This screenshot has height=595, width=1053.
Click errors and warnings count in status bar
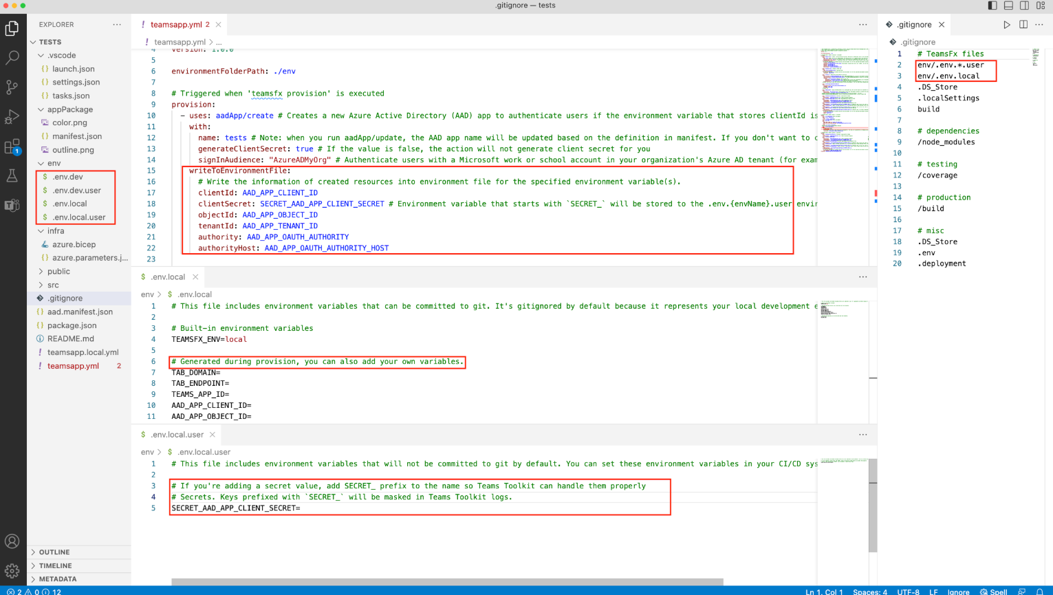coord(34,591)
